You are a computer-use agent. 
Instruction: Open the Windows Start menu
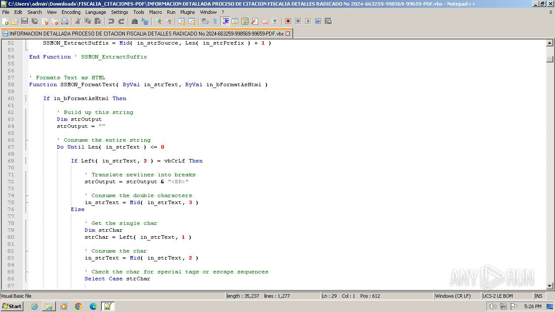point(12,306)
